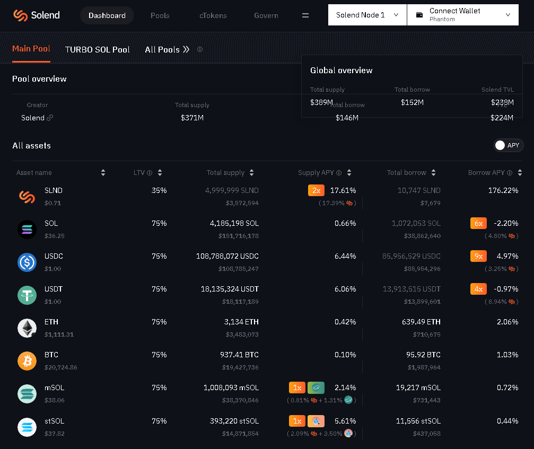Open the Dashboard nav item
Viewport: 534px width, 449px height.
pos(107,15)
